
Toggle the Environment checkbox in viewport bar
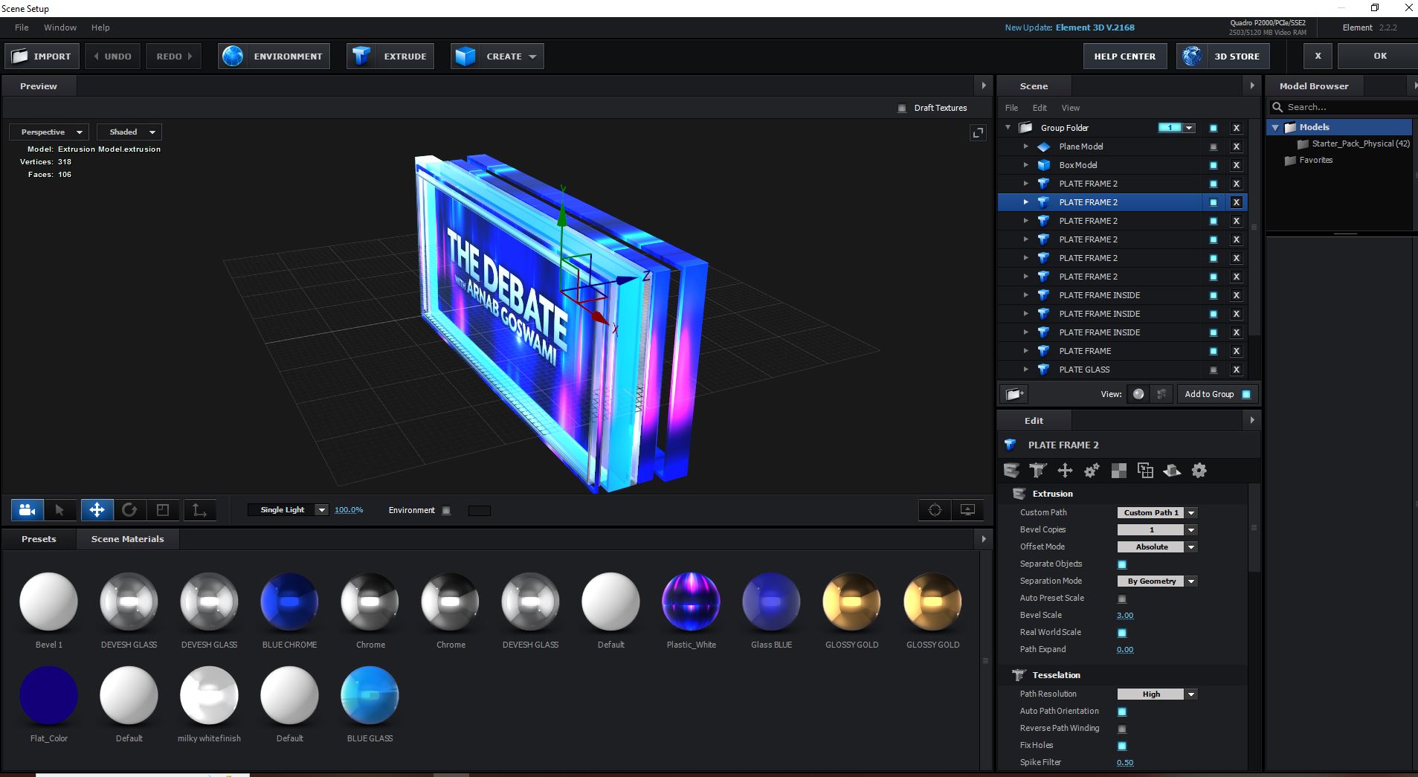tap(446, 511)
